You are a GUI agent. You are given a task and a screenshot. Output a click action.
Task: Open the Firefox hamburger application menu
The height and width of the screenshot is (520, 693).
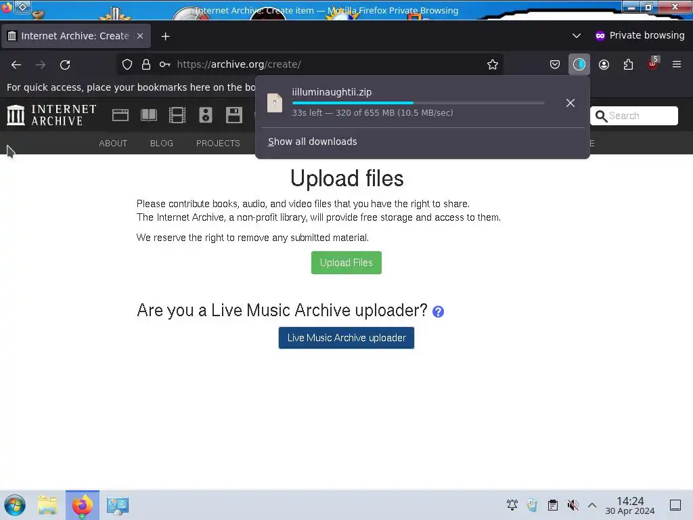point(677,64)
